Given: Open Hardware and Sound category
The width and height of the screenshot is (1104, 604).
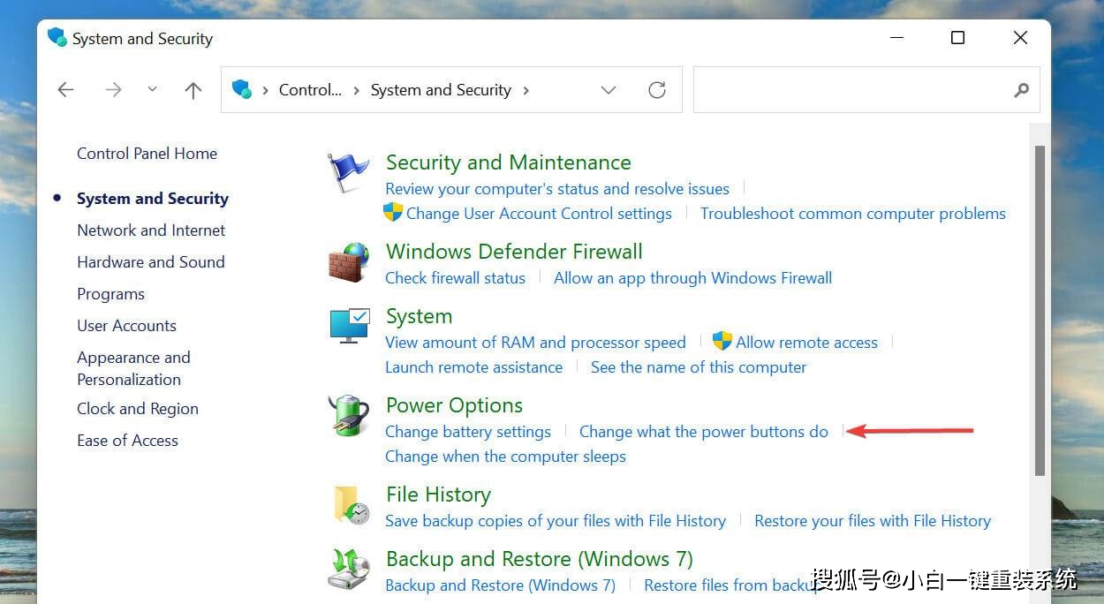Looking at the screenshot, I should 151,262.
